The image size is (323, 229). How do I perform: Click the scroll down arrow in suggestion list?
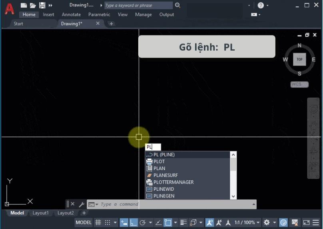233,196
